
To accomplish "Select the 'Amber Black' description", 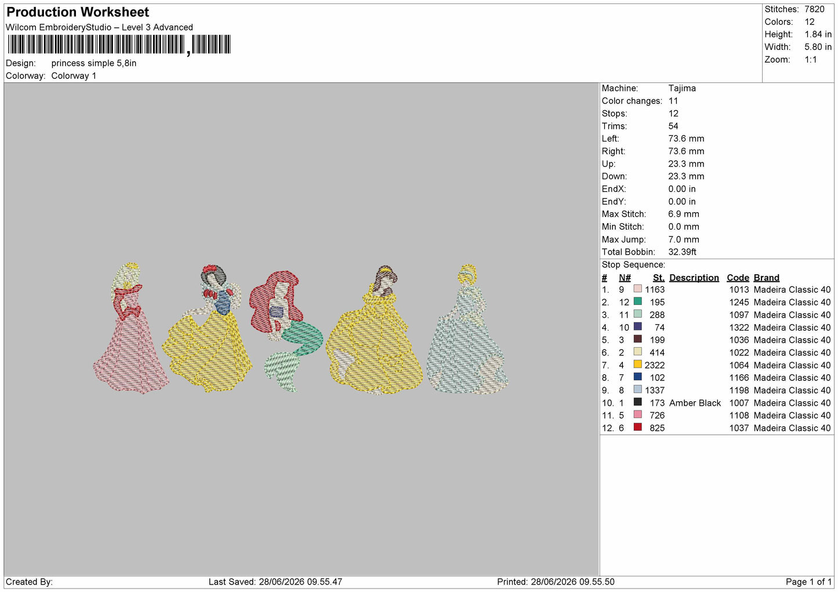I will tap(695, 403).
